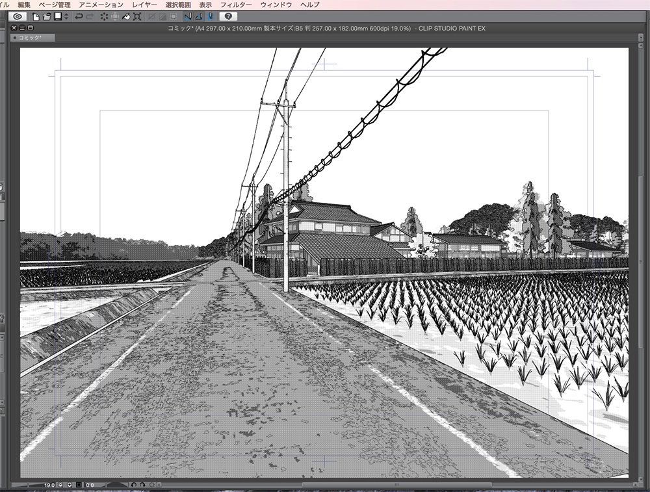Select the Redo icon in the command bar

click(x=88, y=18)
